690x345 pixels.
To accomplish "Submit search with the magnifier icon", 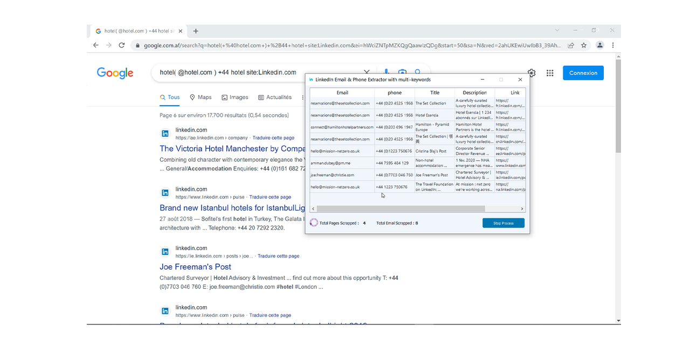I will pyautogui.click(x=418, y=72).
